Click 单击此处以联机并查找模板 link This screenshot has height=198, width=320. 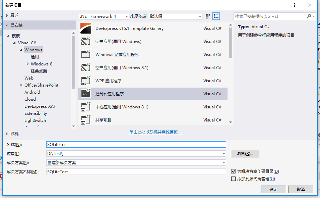[155, 132]
